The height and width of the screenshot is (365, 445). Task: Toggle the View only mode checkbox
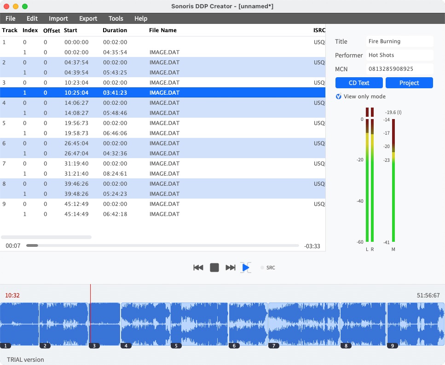[338, 97]
